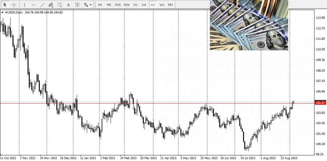The width and height of the screenshot is (327, 161).
Task: Pick the Text Label tool
Action: [77, 5]
